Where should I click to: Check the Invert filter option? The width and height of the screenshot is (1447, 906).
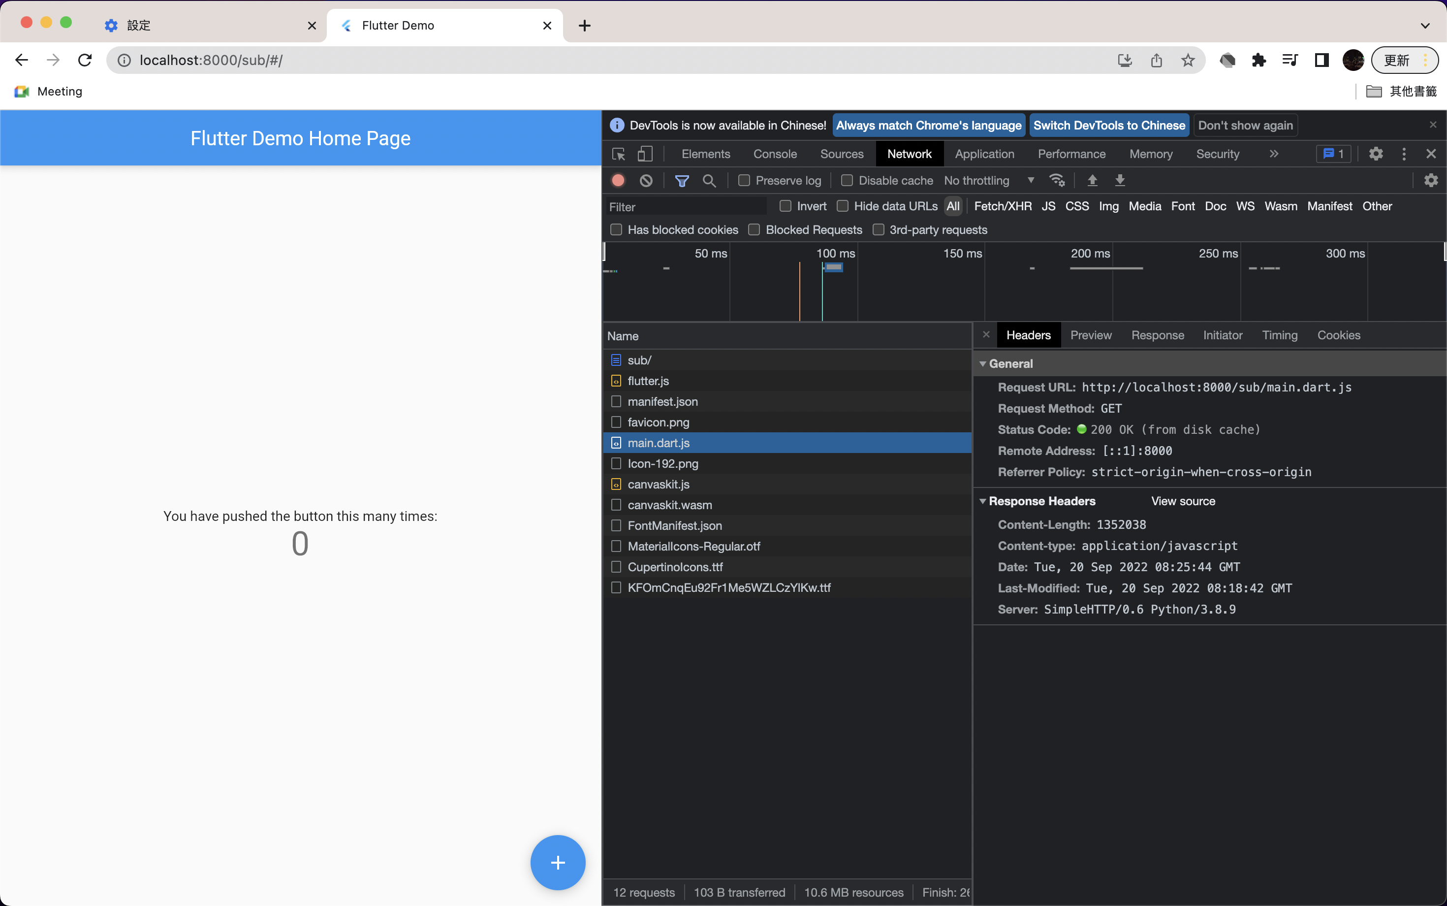pos(785,206)
